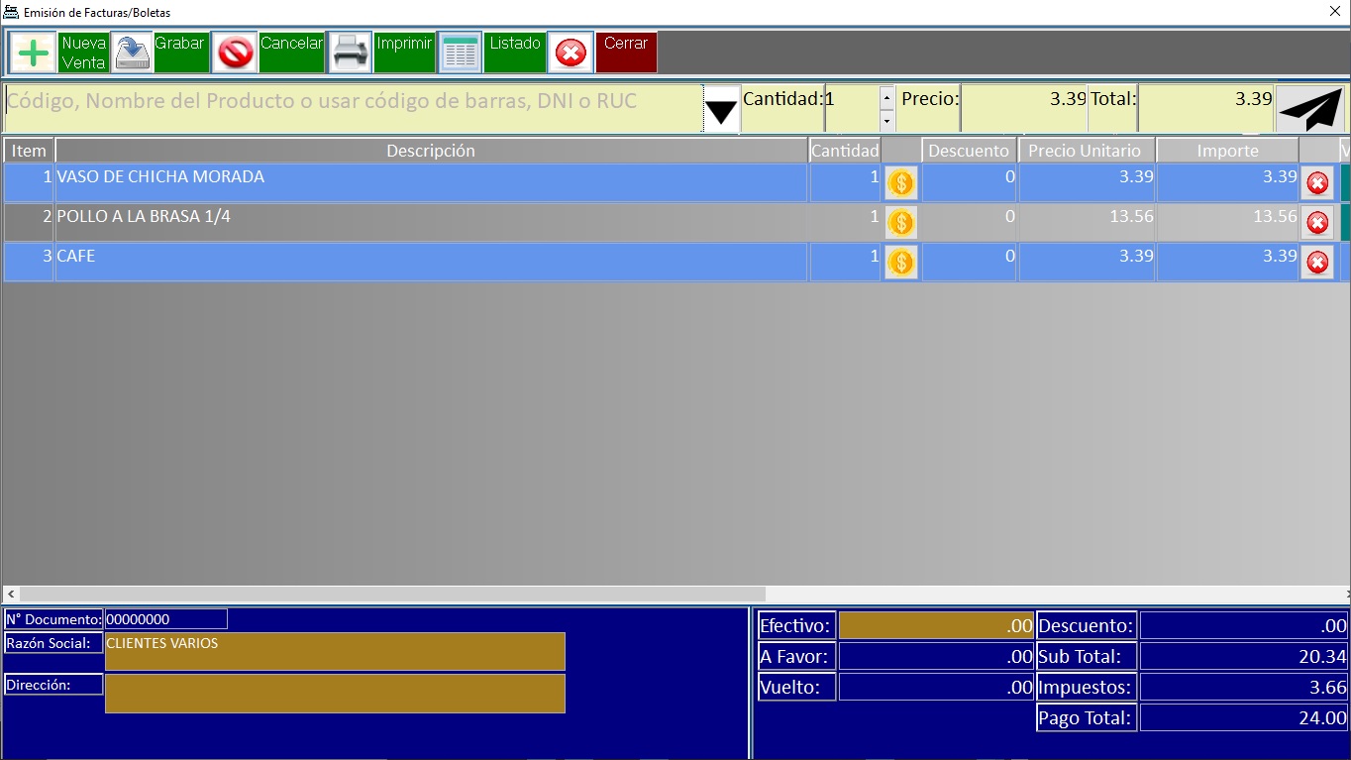Click the A Favor amount field
This screenshot has height=760, width=1351.
point(936,656)
